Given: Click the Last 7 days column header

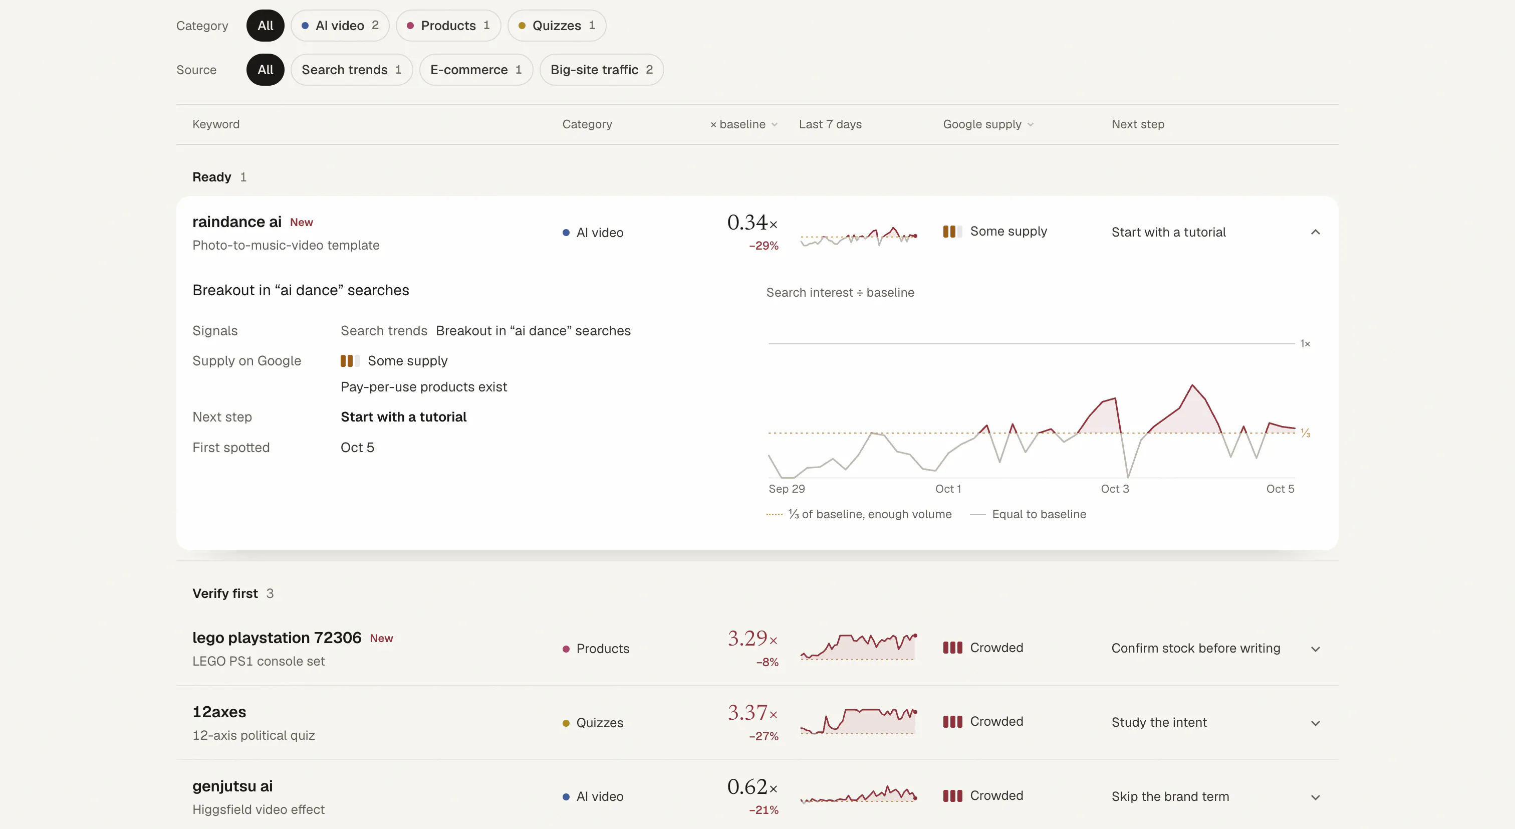Looking at the screenshot, I should click(830, 124).
